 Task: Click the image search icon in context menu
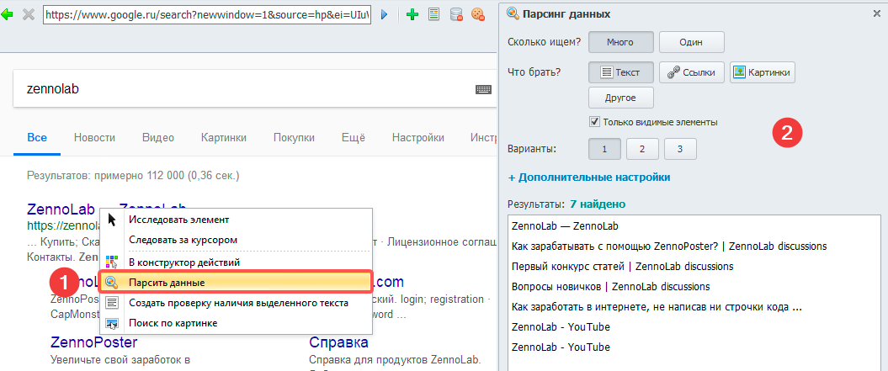tap(112, 323)
